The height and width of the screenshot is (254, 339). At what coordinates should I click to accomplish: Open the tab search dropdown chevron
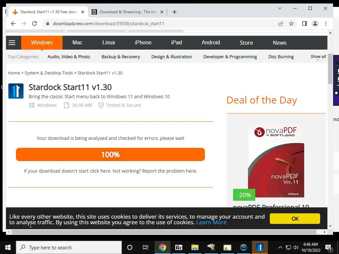(x=279, y=8)
